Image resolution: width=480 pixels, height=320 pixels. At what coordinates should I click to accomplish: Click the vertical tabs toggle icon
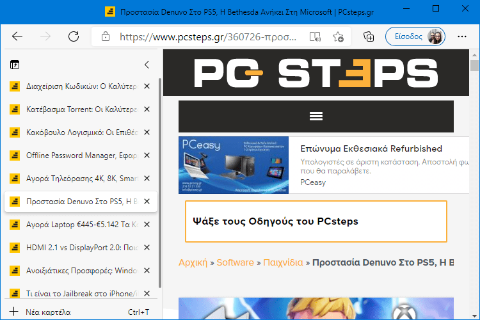point(15,65)
